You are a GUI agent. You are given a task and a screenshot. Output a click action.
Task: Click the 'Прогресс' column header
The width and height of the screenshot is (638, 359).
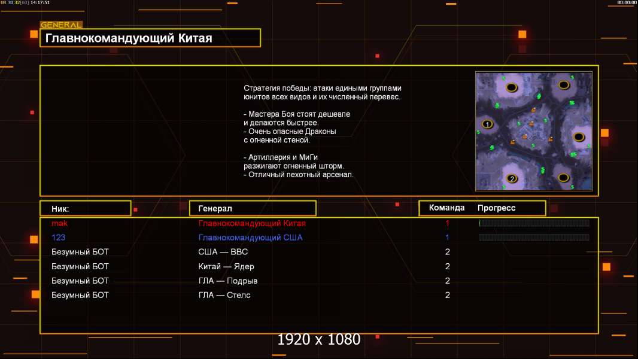tap(496, 208)
